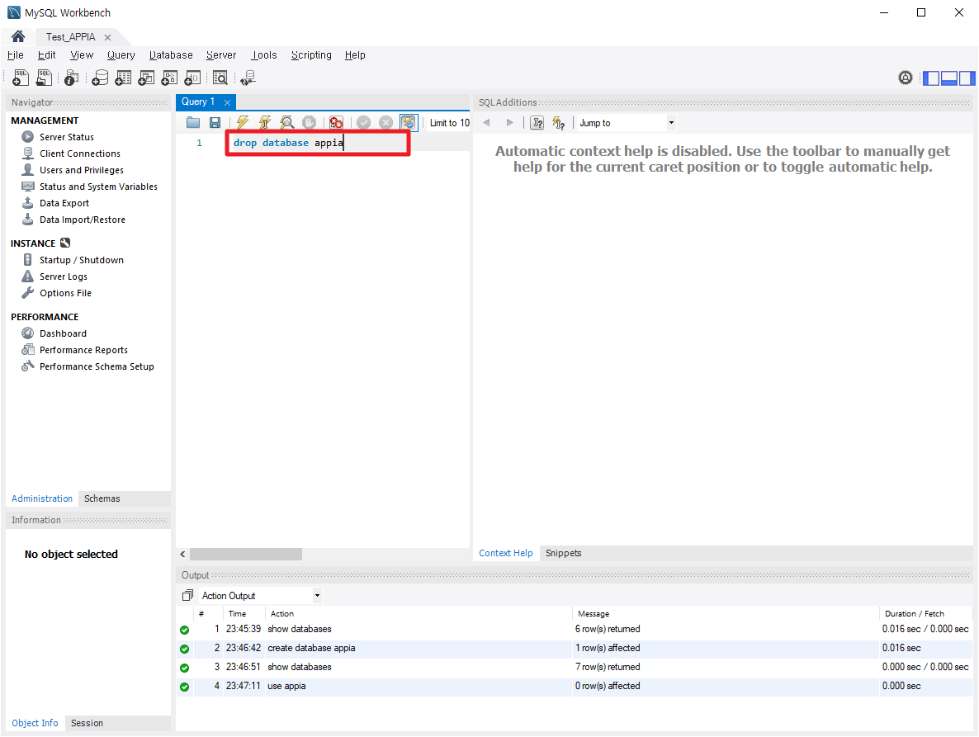Toggle left sidebar panel visibility

[931, 78]
